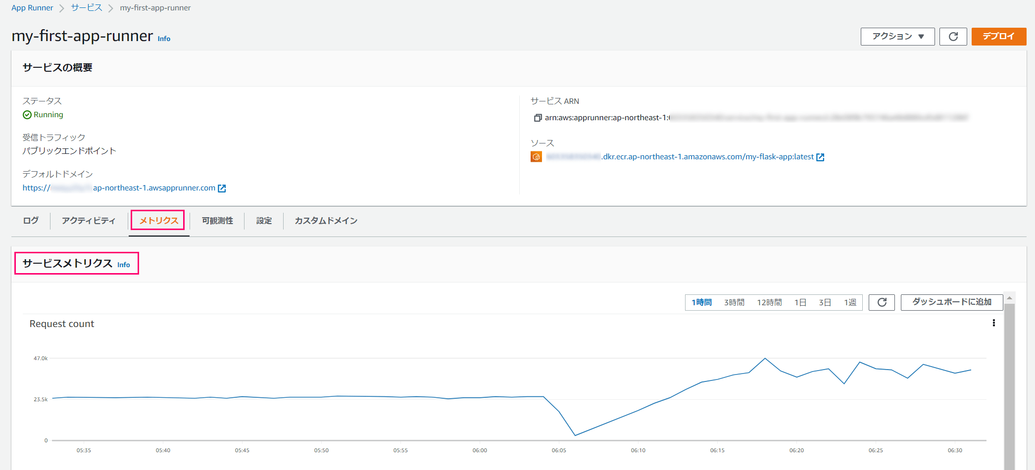Open the default domain awsapprunner.com URL
The height and width of the screenshot is (470, 1035).
tap(119, 188)
